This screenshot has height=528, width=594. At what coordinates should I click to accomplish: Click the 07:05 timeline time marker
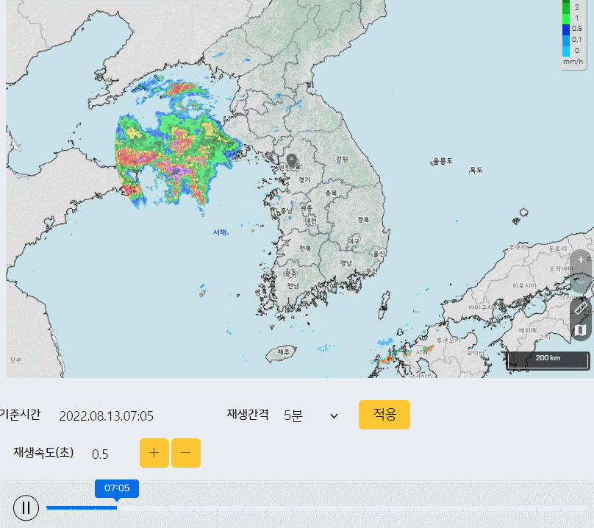coord(117,488)
